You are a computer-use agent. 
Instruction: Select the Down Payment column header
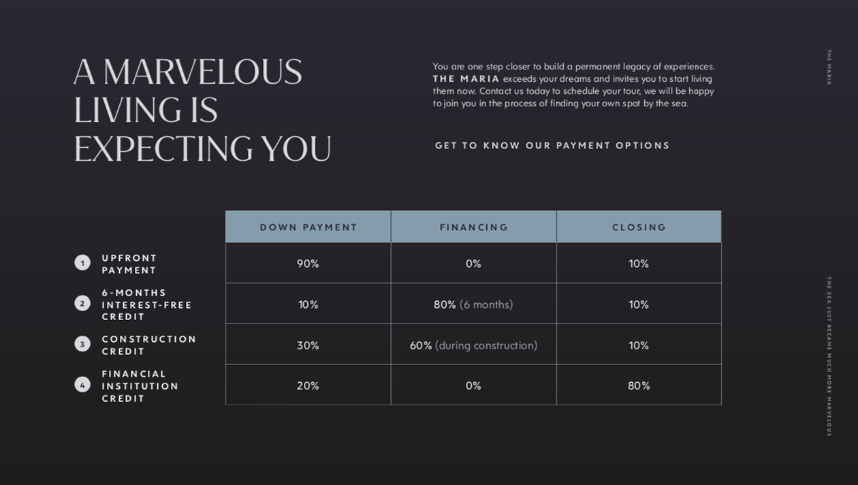[x=308, y=227]
